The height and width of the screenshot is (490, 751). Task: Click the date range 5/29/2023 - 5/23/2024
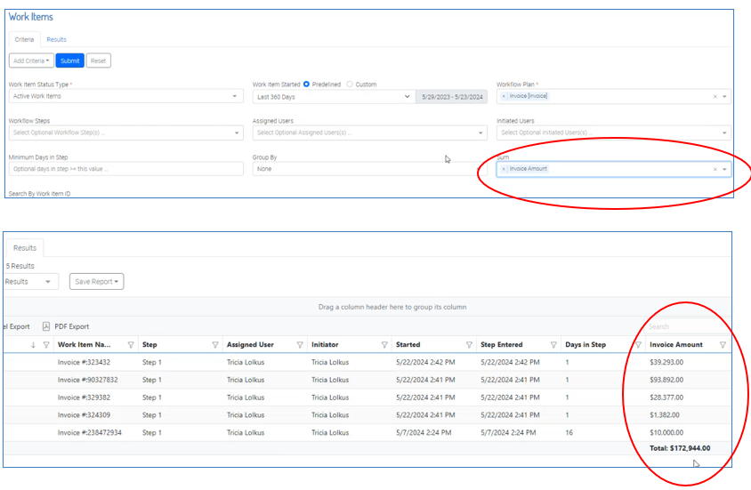coord(452,97)
